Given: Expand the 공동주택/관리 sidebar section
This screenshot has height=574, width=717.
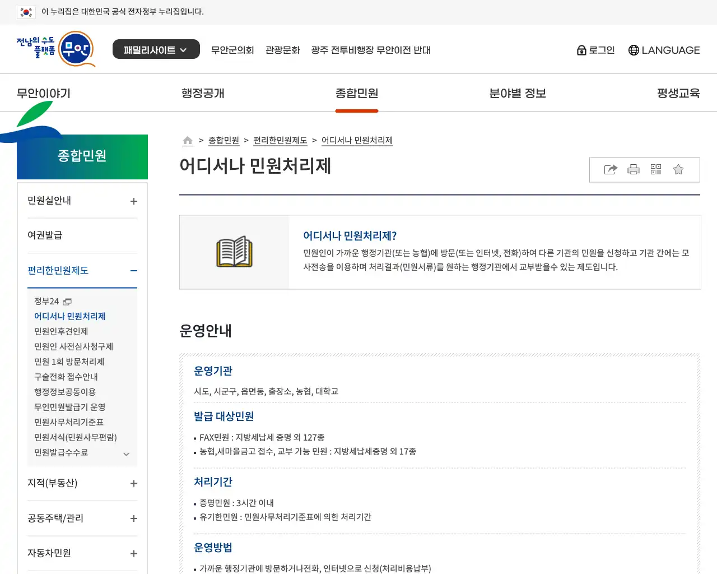Looking at the screenshot, I should [134, 519].
